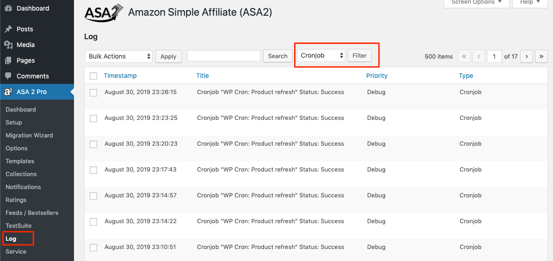Open the Collections submenu item
The width and height of the screenshot is (553, 261).
point(21,174)
